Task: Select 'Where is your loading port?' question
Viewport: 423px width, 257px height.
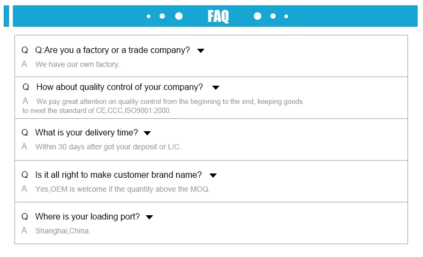Action: [x=87, y=217]
